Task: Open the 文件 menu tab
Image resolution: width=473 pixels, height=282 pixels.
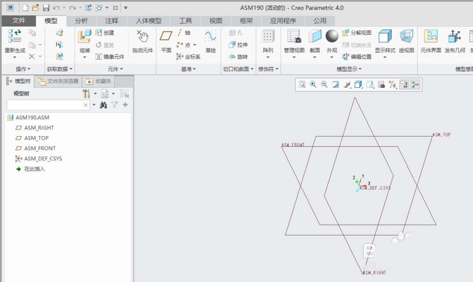Action: [19, 20]
